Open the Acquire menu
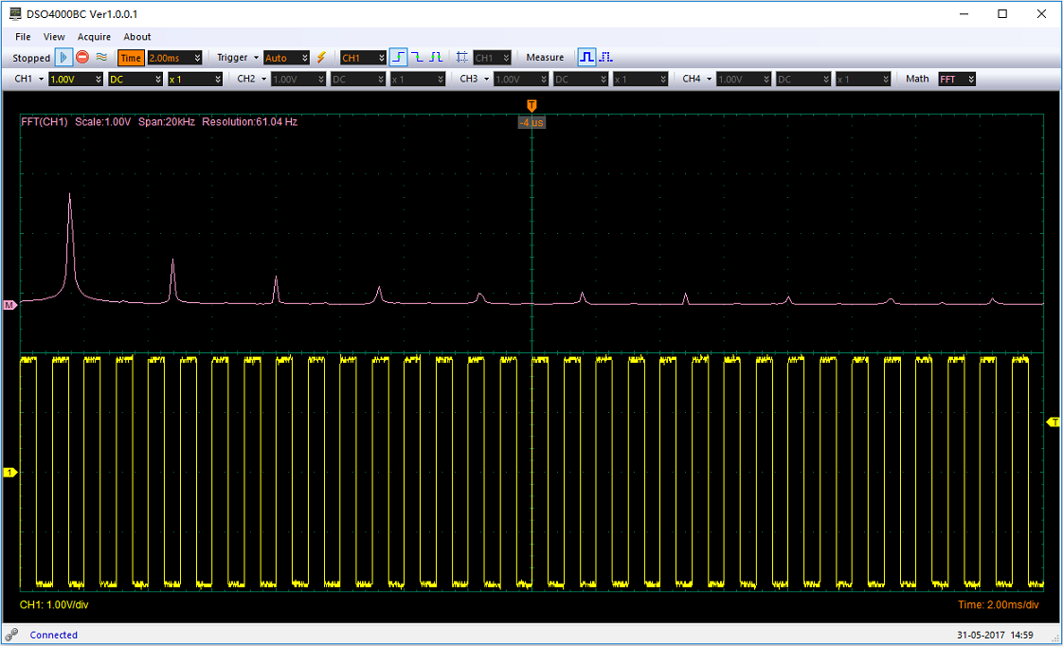1063x646 pixels. pos(94,37)
